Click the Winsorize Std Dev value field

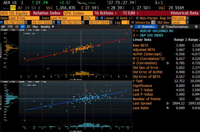[154, 23]
